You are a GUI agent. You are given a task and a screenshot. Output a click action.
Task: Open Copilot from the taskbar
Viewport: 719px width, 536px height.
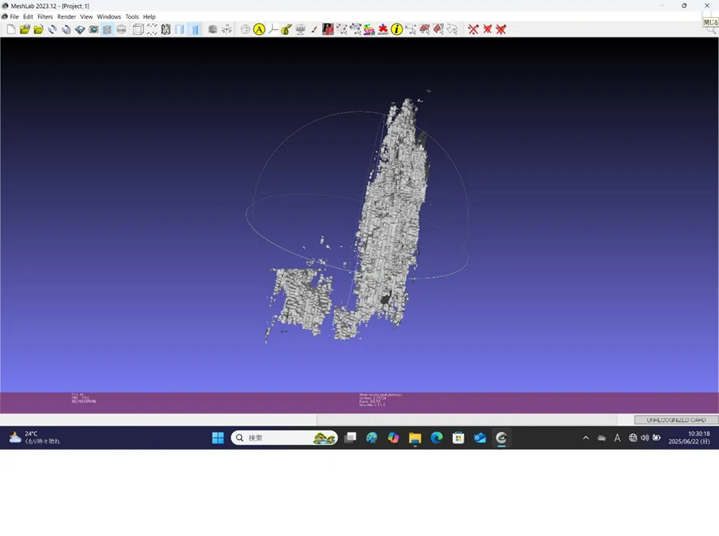point(394,438)
